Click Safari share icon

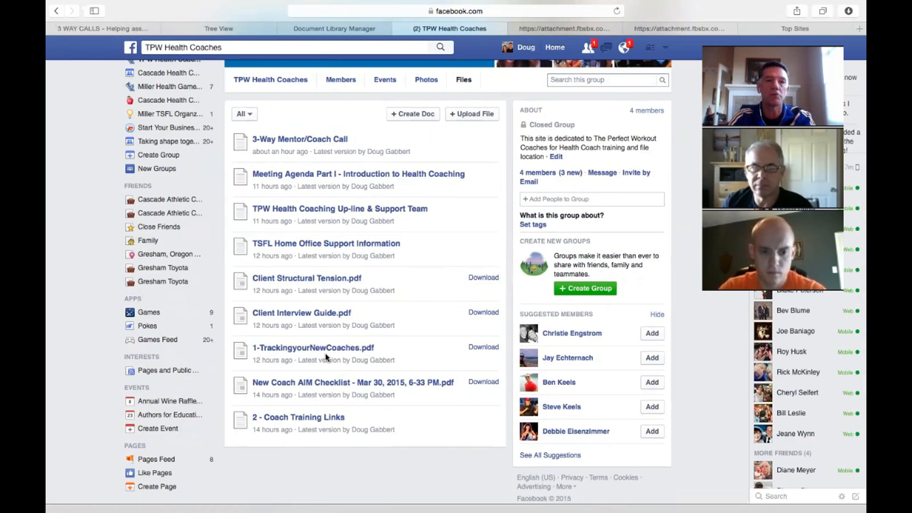click(797, 11)
